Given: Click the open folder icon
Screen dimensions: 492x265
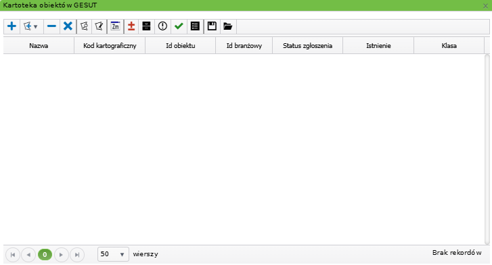Looking at the screenshot, I should (228, 26).
